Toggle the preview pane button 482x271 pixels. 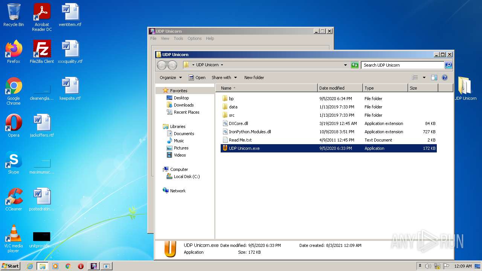[x=434, y=78]
